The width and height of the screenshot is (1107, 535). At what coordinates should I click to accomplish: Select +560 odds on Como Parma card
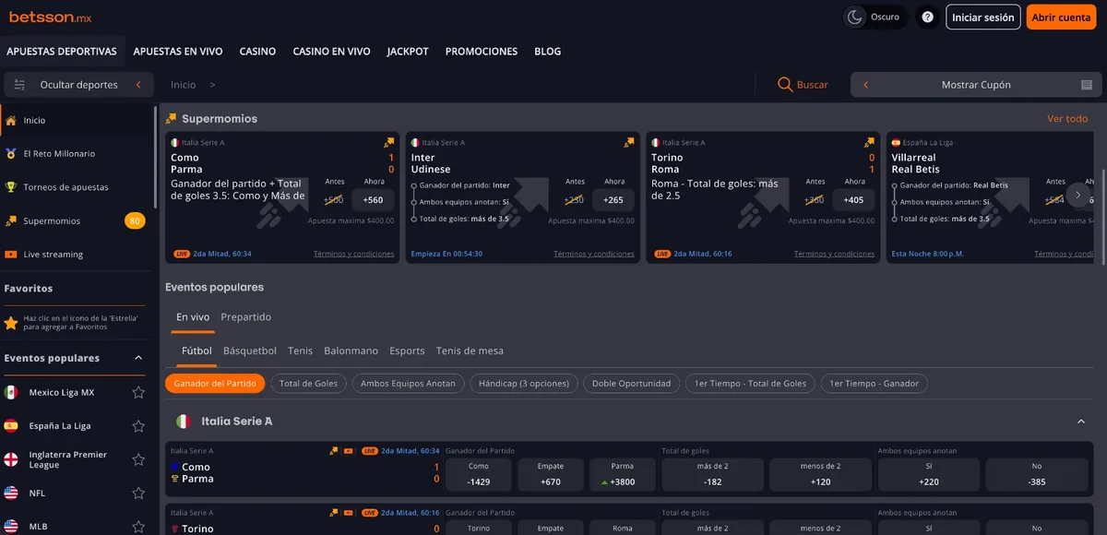[373, 200]
